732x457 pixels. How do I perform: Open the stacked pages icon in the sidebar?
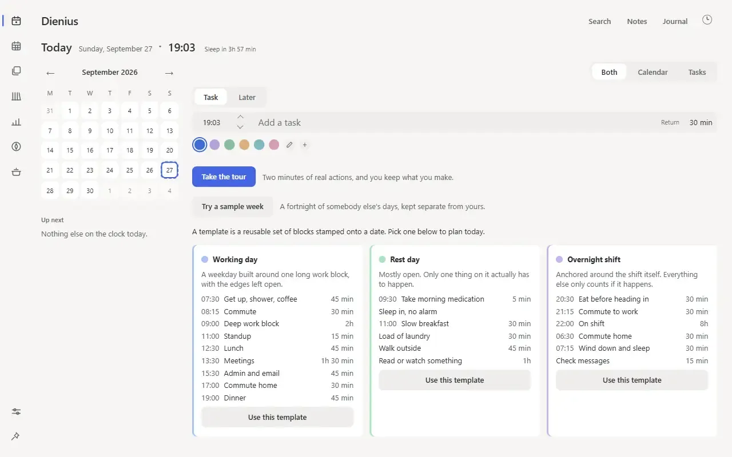point(16,71)
